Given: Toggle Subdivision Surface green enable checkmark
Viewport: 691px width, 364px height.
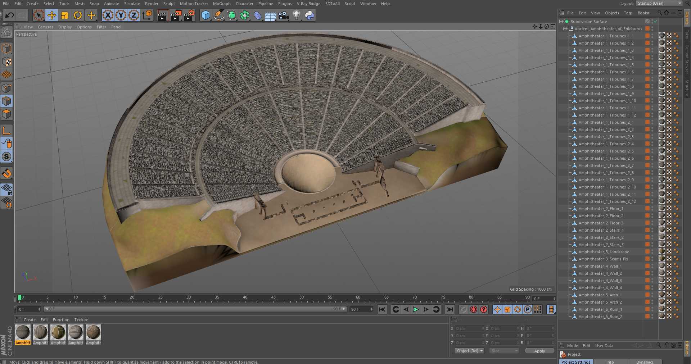Looking at the screenshot, I should click(x=656, y=22).
